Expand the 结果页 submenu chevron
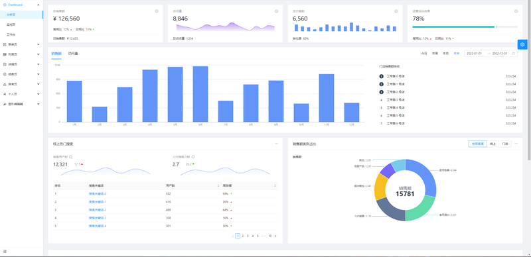 pyautogui.click(x=38, y=74)
